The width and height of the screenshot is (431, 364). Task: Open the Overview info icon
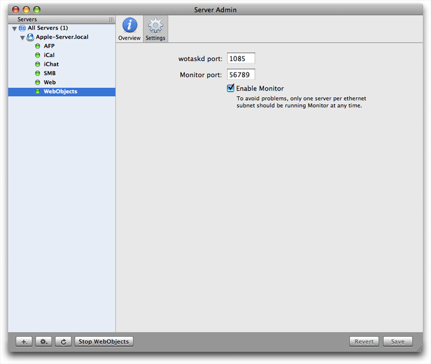click(129, 25)
